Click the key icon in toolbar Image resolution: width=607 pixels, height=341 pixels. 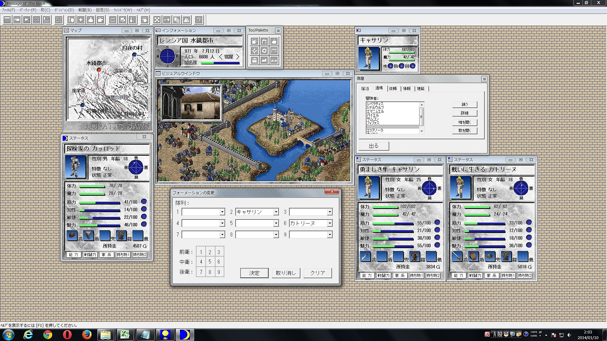pos(167,20)
